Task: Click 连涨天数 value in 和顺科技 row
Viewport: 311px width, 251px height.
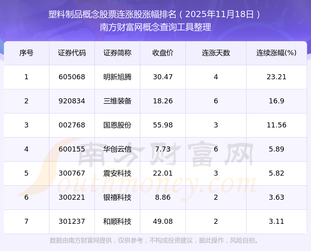Action: pos(216,221)
